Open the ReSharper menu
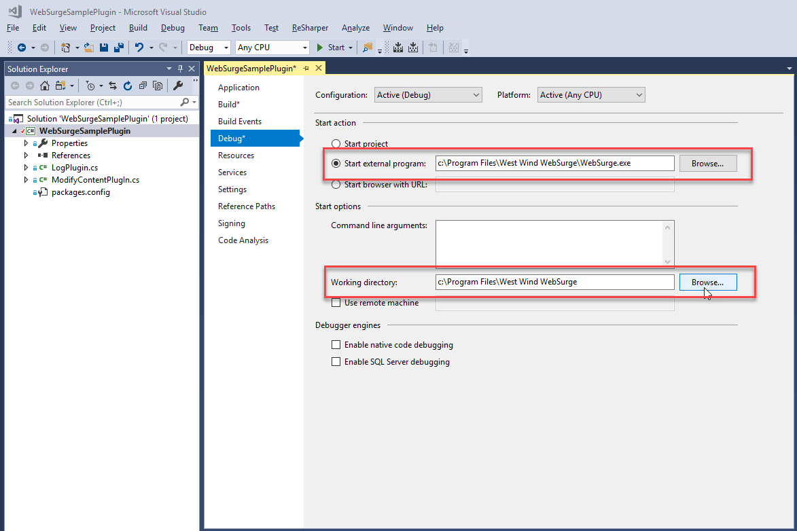This screenshot has width=797, height=531. 310,28
